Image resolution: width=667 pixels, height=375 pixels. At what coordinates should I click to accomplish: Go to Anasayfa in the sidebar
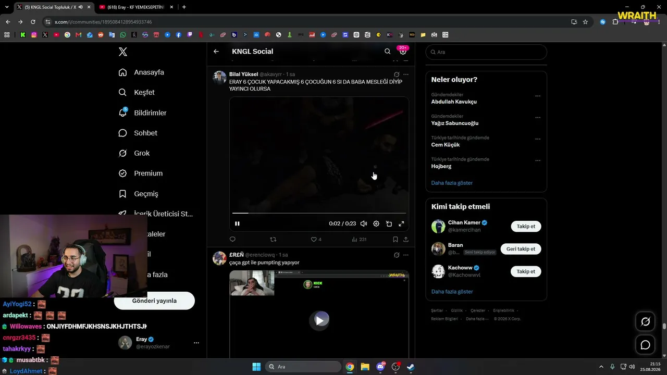point(141,72)
